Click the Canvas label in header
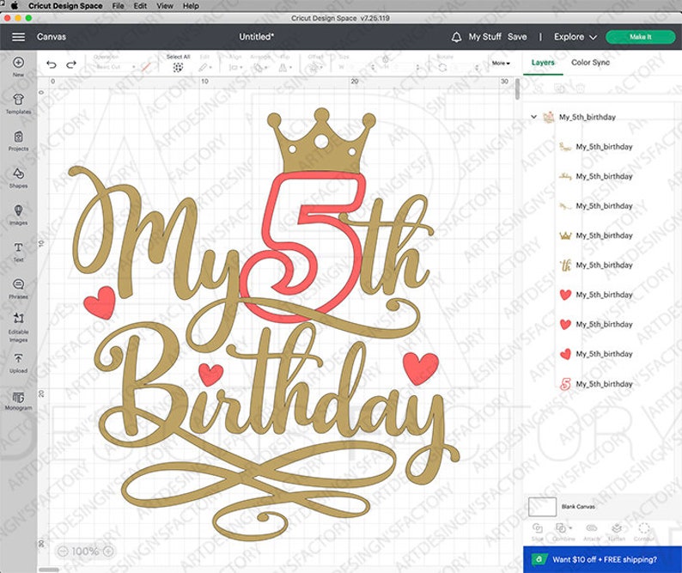 52,37
